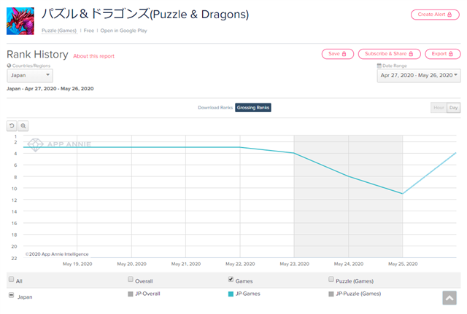Click the magnifier zoom icon on the chart
Screen dimensions: 467x314
click(x=23, y=126)
